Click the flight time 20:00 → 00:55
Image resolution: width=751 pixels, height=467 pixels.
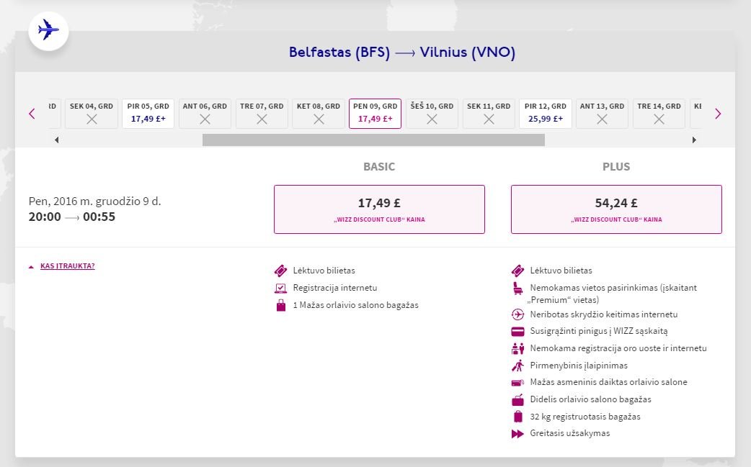(72, 217)
